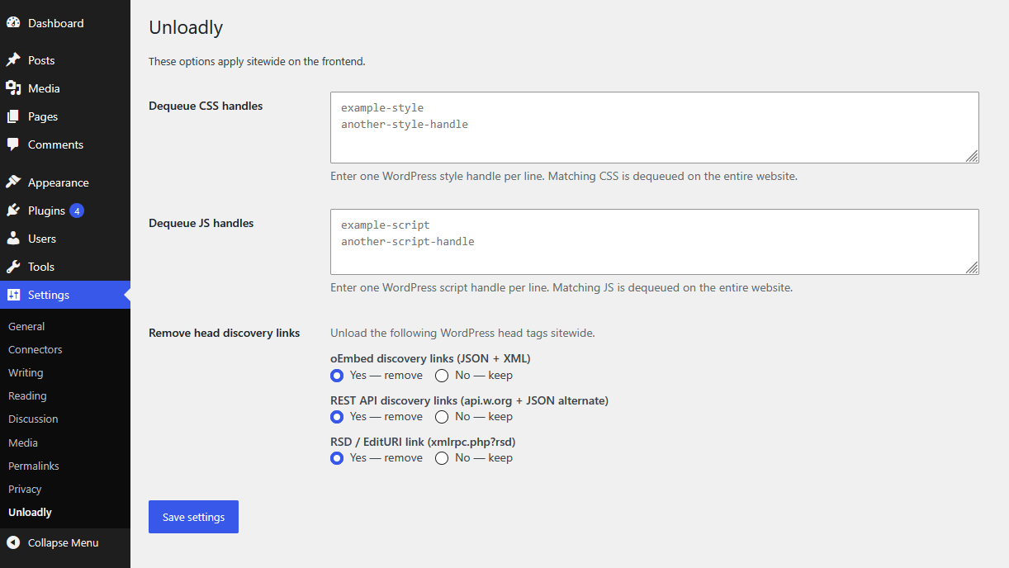Open the Posts menu
Viewport: 1009px width, 568px height.
pyautogui.click(x=65, y=60)
